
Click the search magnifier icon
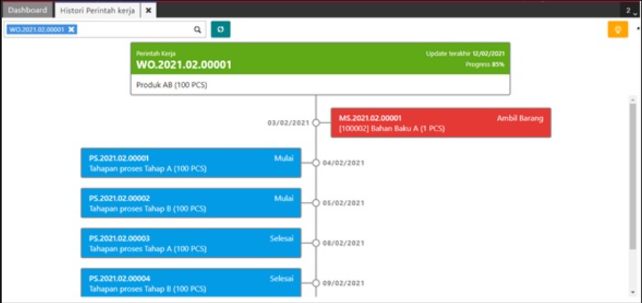[197, 30]
